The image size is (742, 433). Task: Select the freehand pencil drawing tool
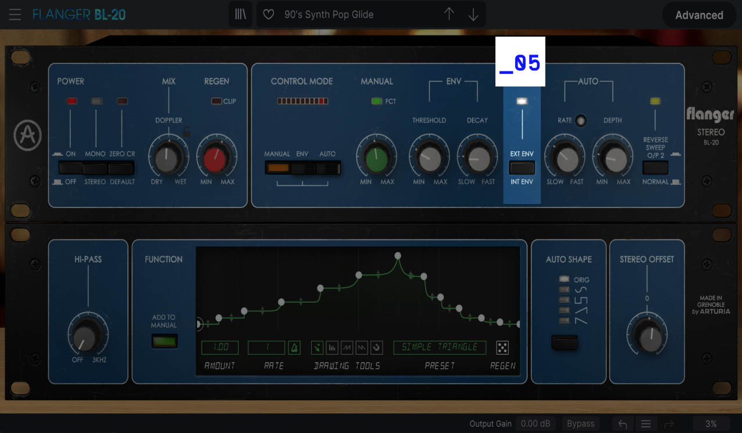tap(317, 348)
